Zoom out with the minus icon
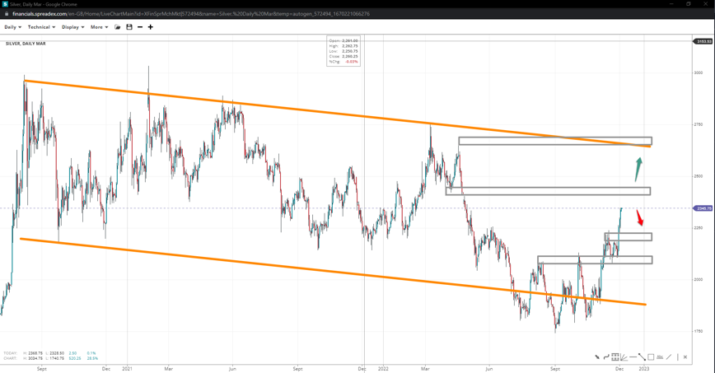Image resolution: width=715 pixels, height=373 pixels. coord(140,27)
